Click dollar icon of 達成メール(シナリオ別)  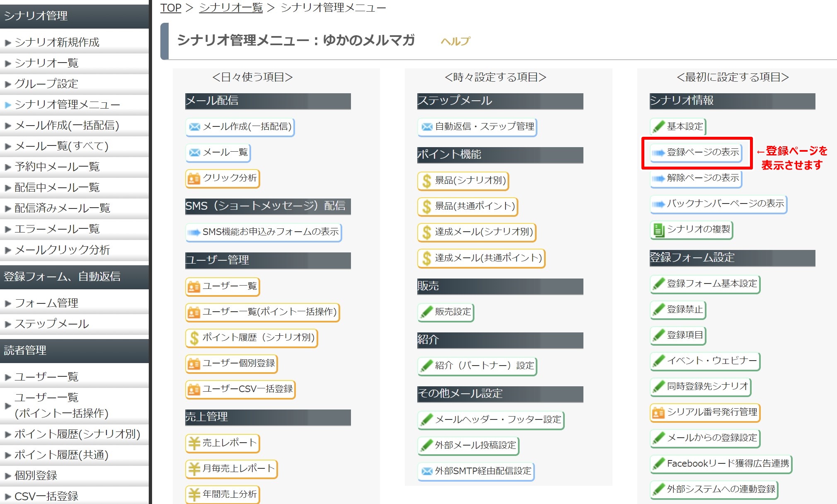click(x=426, y=233)
